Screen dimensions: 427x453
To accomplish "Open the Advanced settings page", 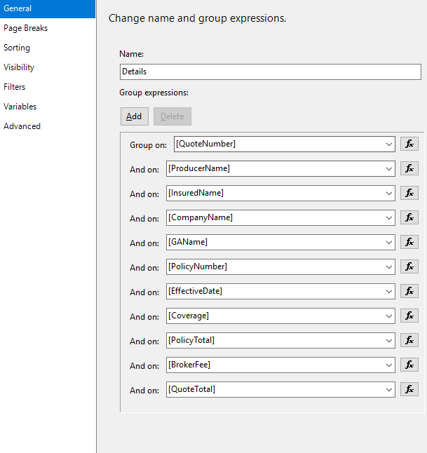I will tap(22, 126).
